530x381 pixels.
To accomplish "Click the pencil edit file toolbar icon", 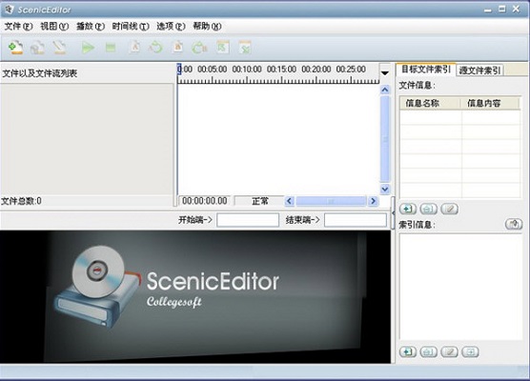I will (x=60, y=48).
